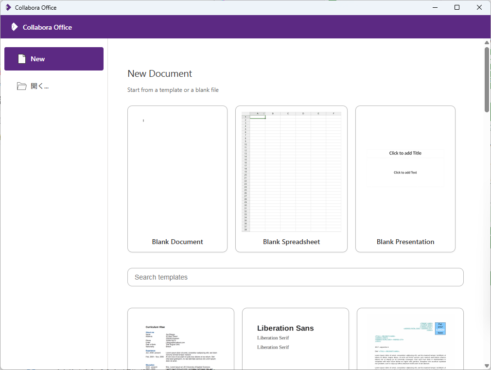
Task: Click the blank page icon beside New
Action: click(x=21, y=59)
